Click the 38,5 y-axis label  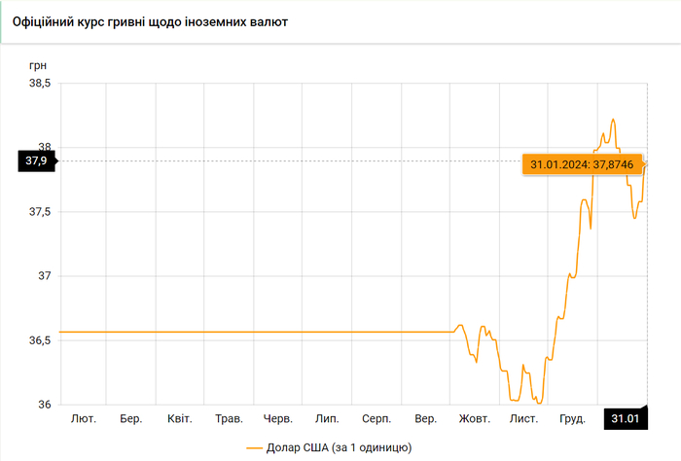click(39, 85)
